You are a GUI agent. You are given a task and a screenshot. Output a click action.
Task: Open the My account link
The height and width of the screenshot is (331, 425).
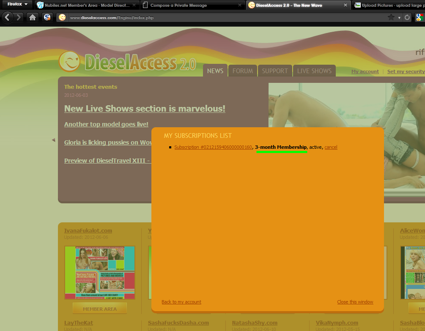point(365,71)
